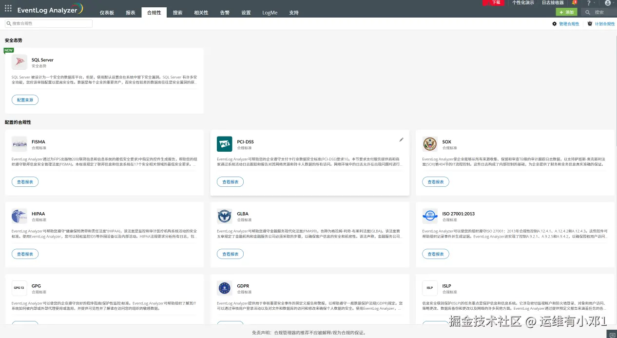The height and width of the screenshot is (338, 617).
Task: Click the SOX card title
Action: [447, 142]
